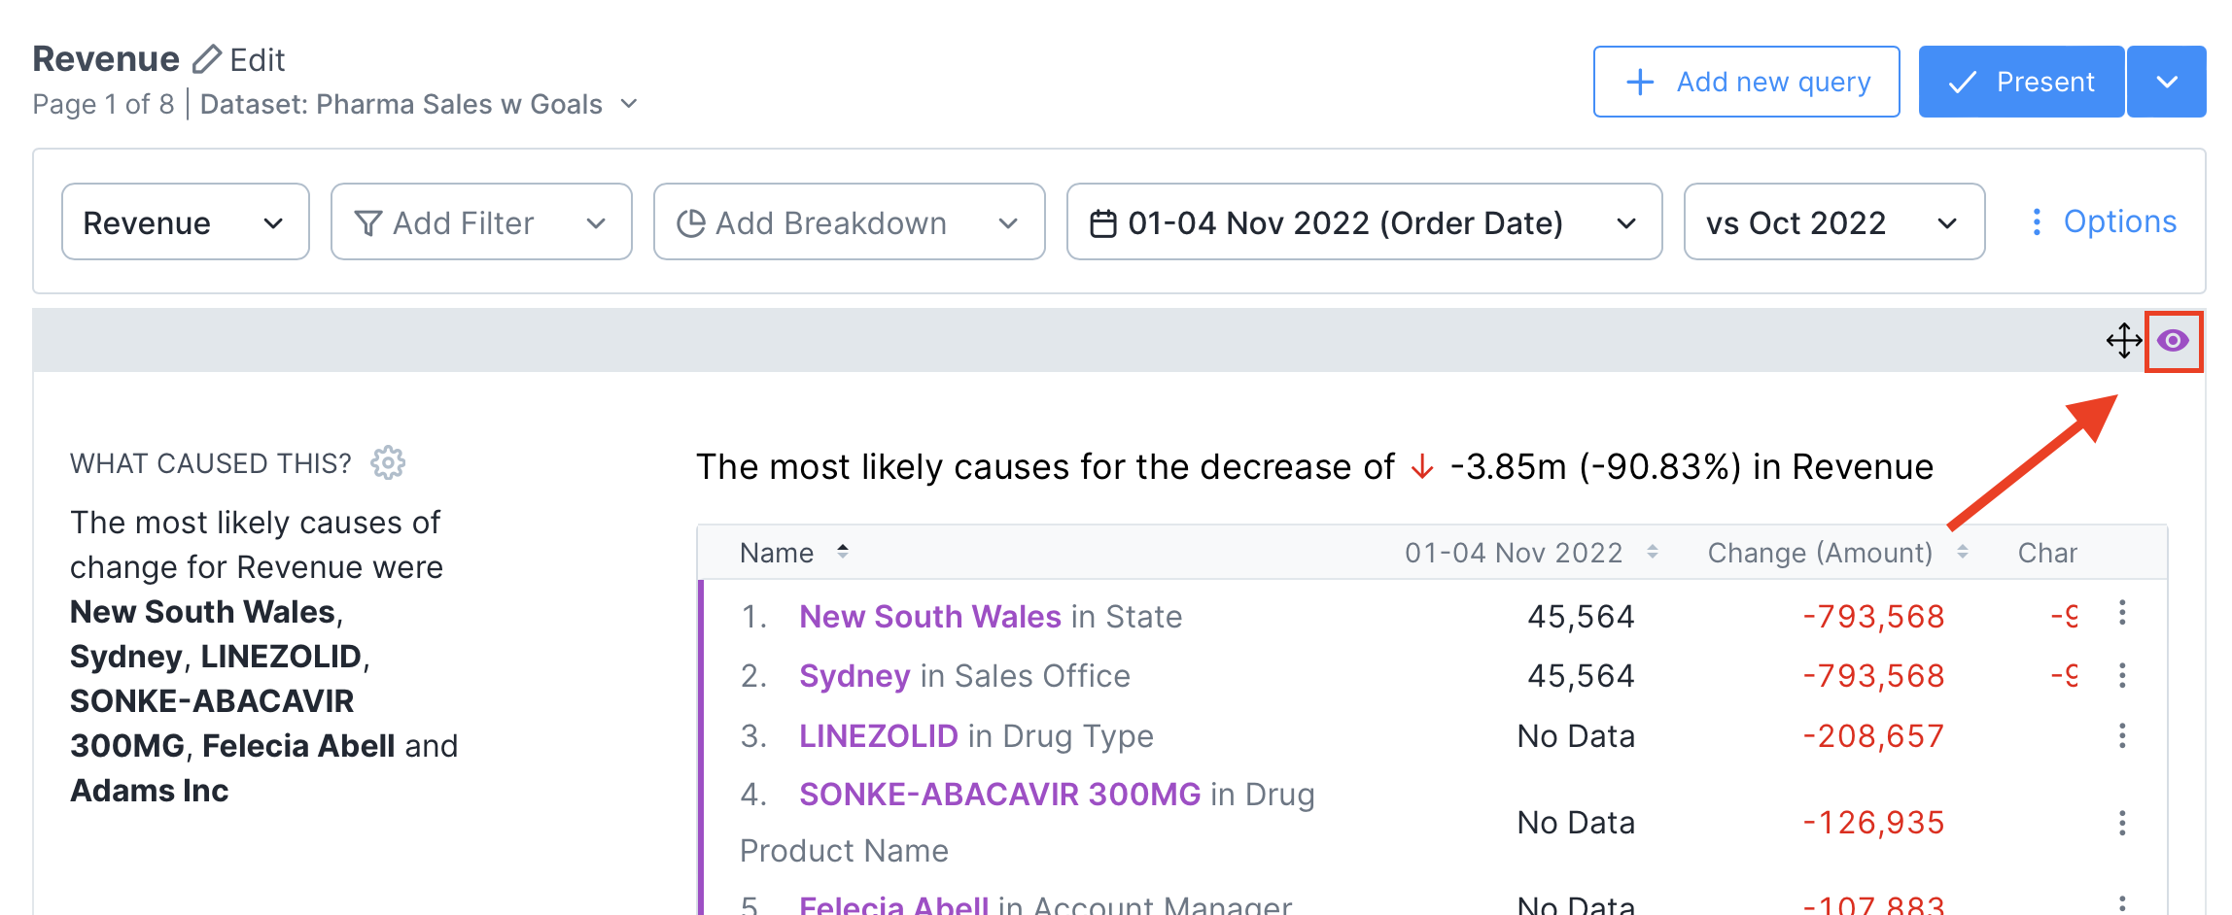
Task: Click the pencil Edit icon beside Revenue
Action: [x=207, y=60]
